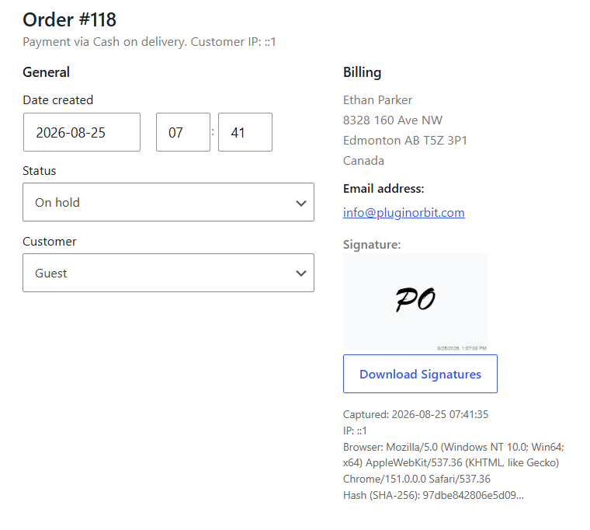Click the General section heading
Image resolution: width=590 pixels, height=530 pixels.
tap(47, 72)
